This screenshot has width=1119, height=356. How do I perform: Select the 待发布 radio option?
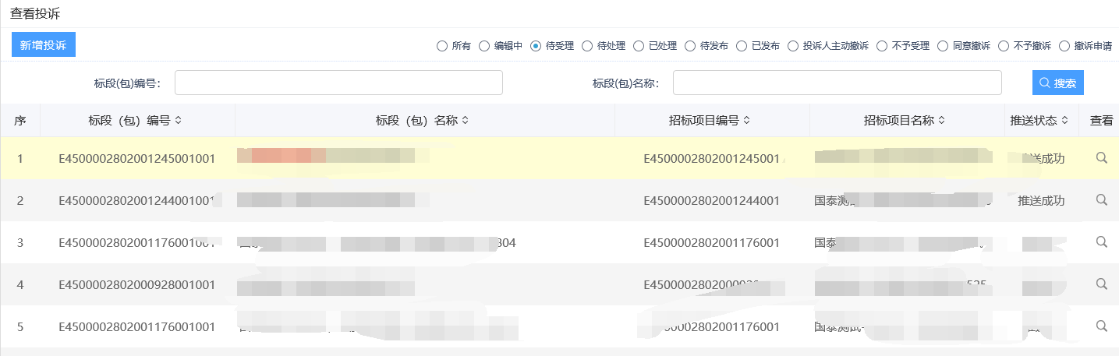(x=690, y=46)
